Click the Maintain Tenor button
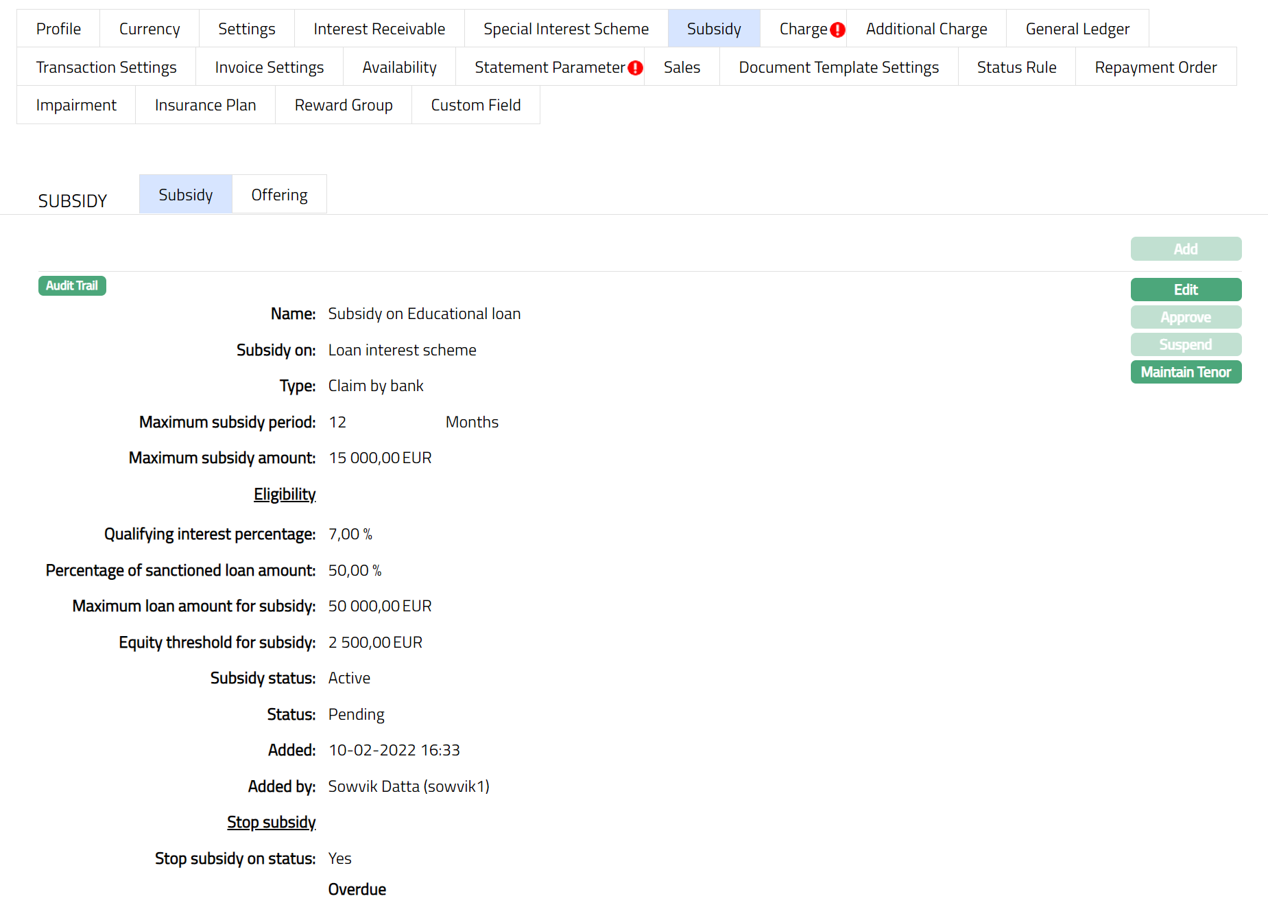Viewport: 1268px width, 916px height. [x=1185, y=372]
